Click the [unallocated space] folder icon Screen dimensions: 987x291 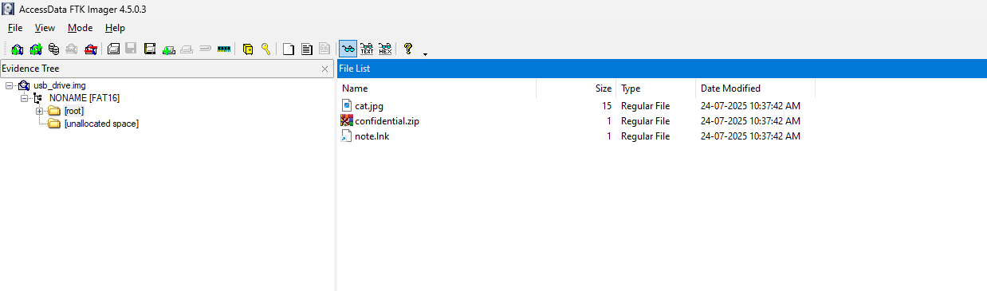tap(54, 124)
